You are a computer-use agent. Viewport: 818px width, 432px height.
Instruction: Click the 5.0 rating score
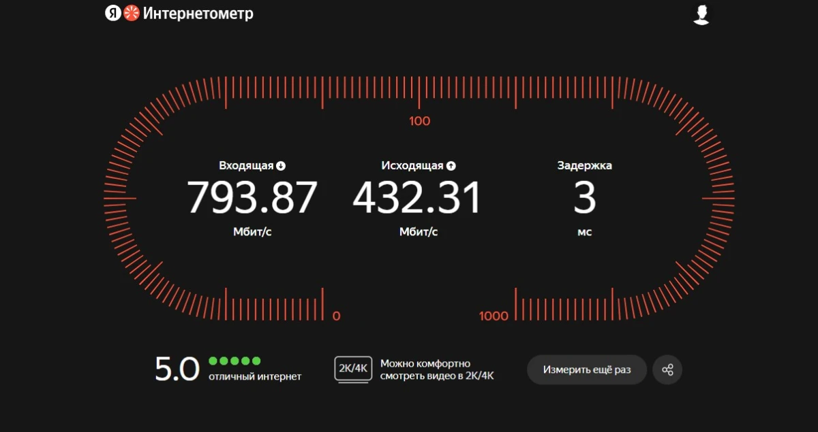click(x=177, y=369)
